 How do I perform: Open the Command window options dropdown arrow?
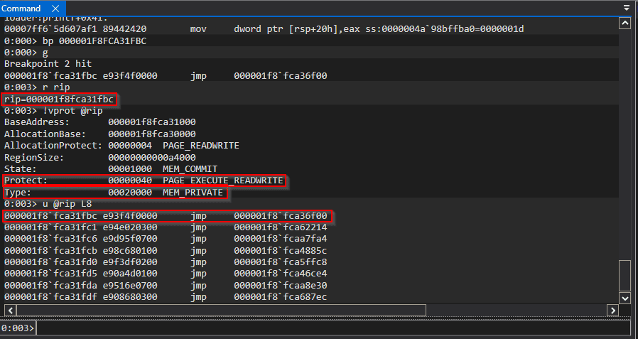(x=626, y=8)
